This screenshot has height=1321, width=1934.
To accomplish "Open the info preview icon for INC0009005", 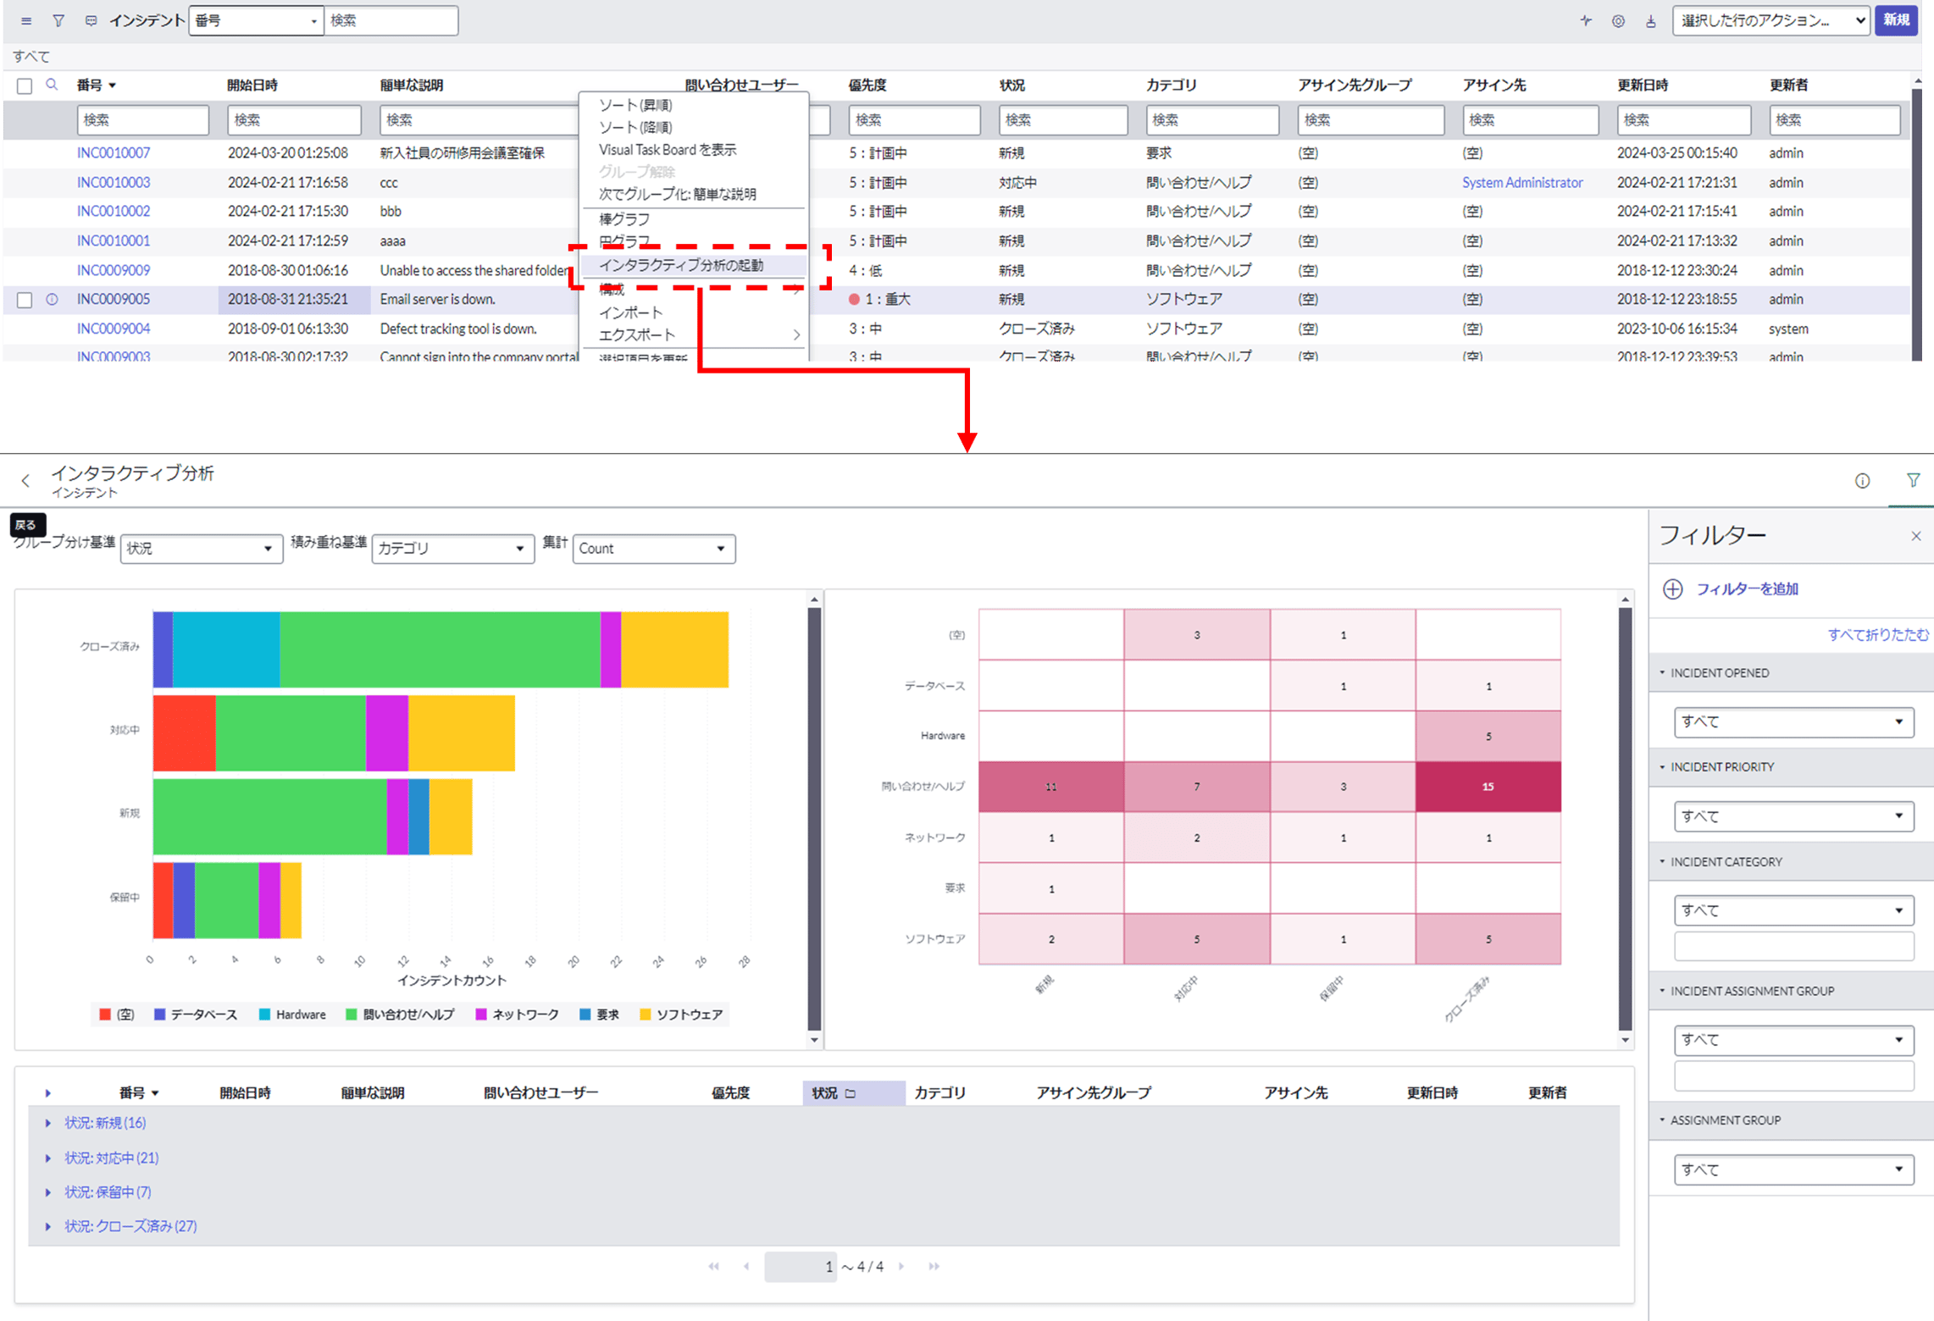I will click(52, 299).
